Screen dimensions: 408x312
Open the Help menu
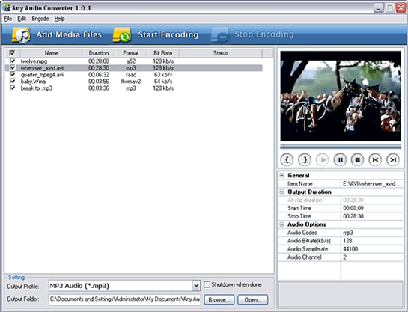click(60, 19)
